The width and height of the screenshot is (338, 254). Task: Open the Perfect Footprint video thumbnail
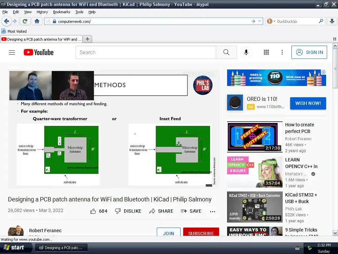[x=254, y=137]
